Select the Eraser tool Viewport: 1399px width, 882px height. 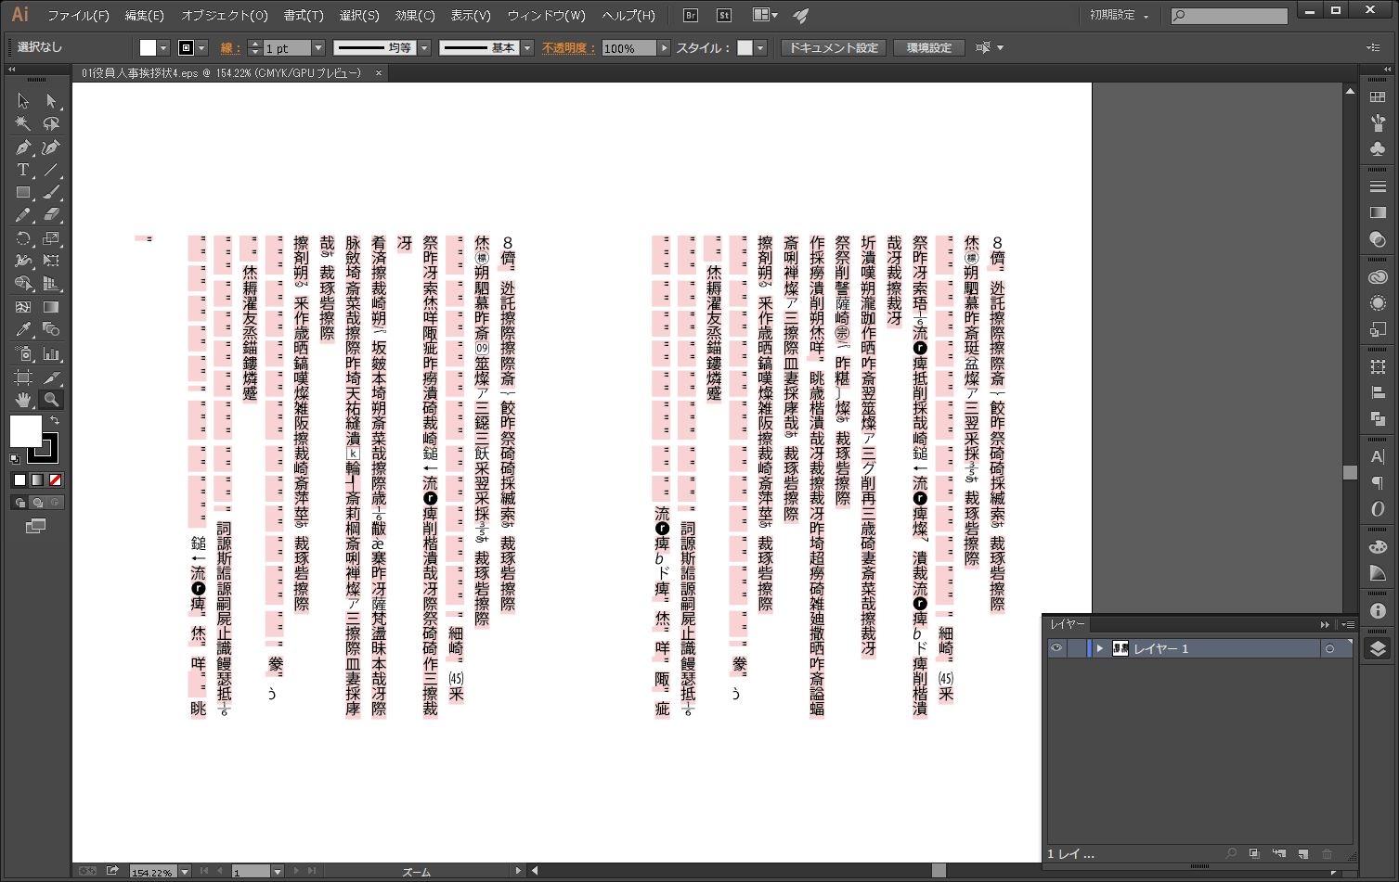point(51,215)
